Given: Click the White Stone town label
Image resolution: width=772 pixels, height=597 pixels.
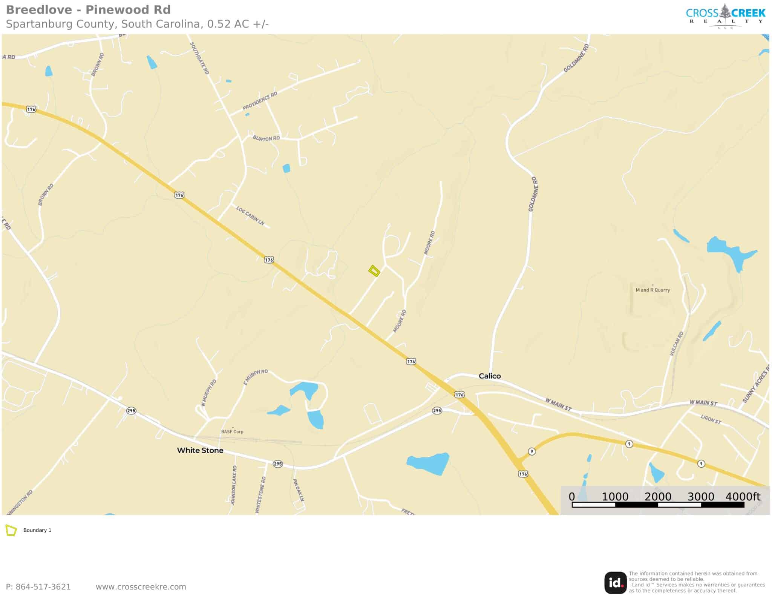Looking at the screenshot, I should coord(200,450).
